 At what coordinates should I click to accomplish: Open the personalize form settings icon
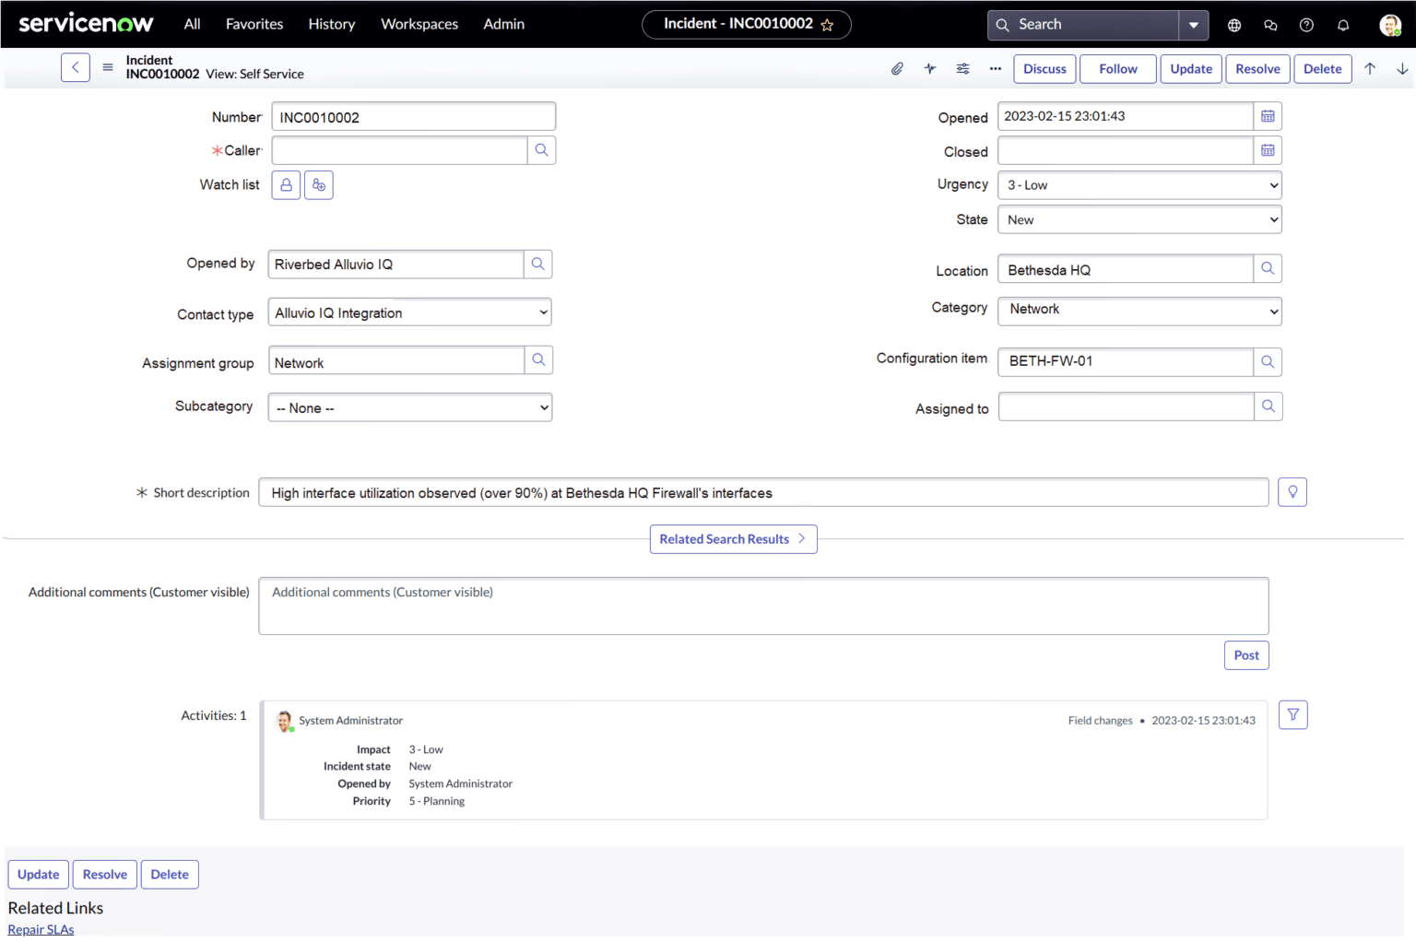point(962,68)
